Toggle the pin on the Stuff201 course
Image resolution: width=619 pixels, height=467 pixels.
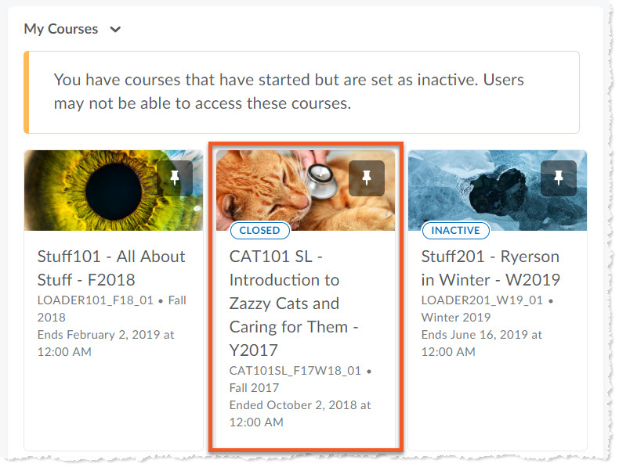558,178
